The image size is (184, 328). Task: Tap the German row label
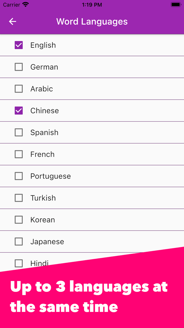pos(44,67)
